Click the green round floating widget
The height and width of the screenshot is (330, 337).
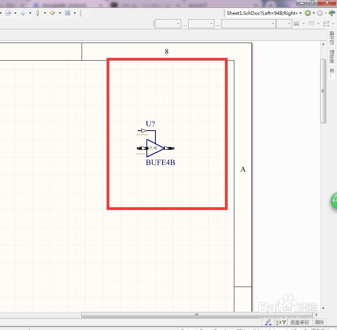pyautogui.click(x=334, y=201)
